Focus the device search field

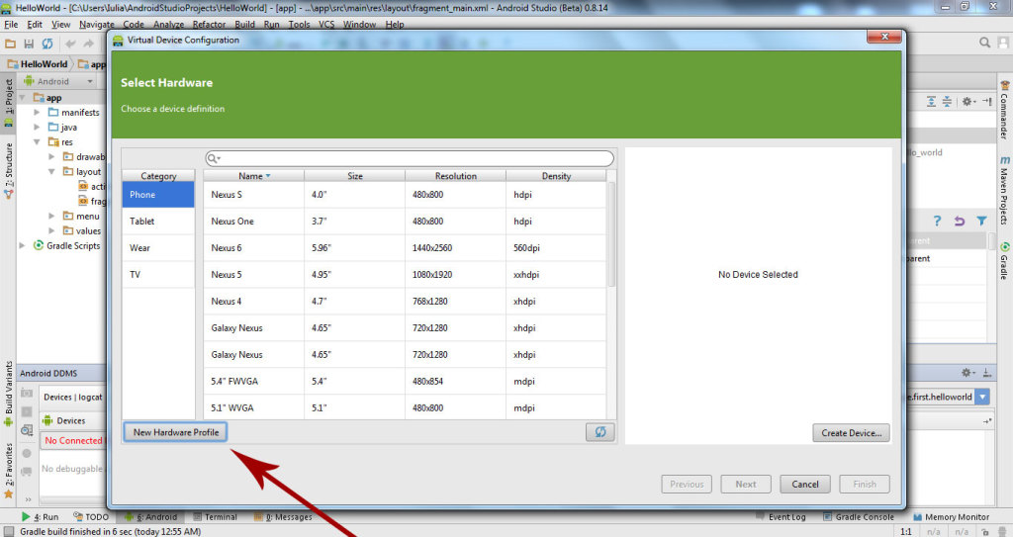pos(409,158)
